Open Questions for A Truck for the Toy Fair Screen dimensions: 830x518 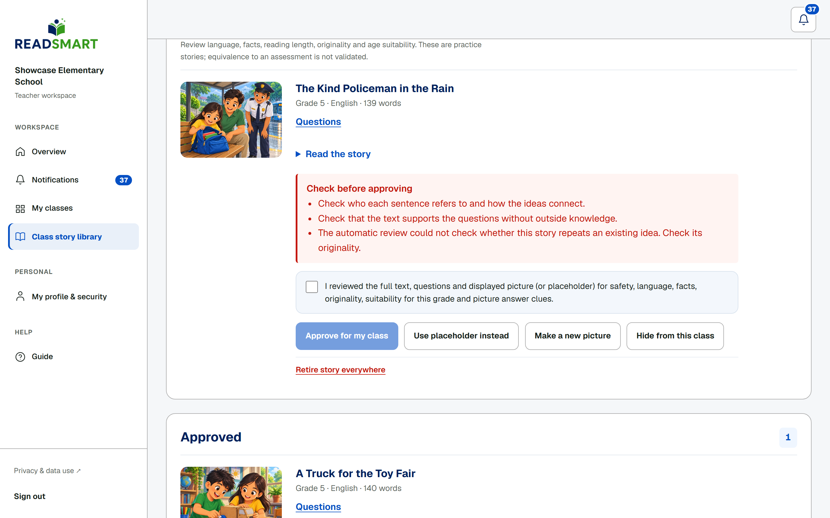click(318, 507)
